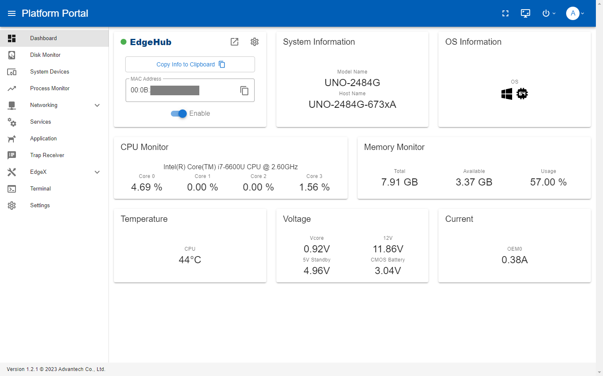
Task: Open EdgeHub settings gear icon
Action: (x=255, y=42)
